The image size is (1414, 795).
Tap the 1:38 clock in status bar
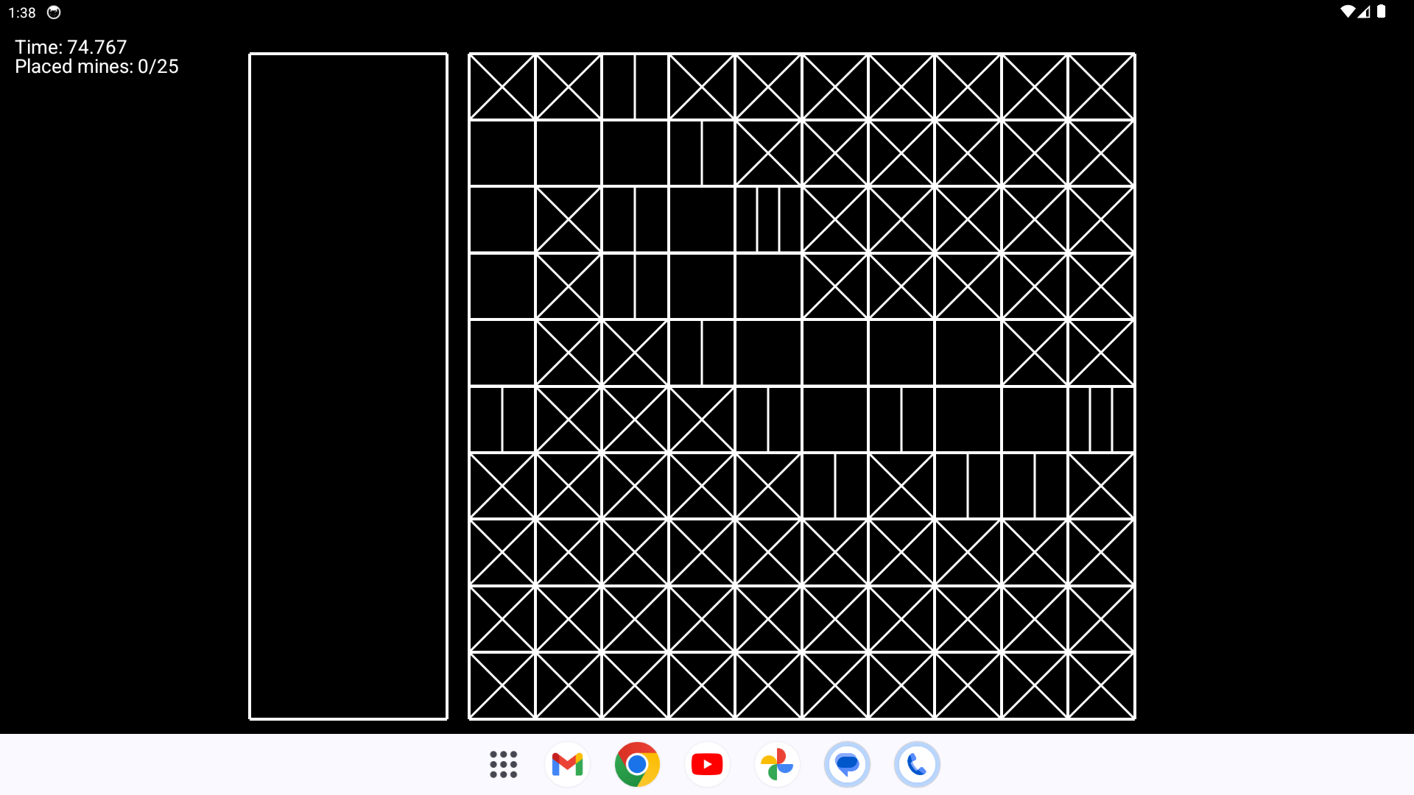[x=22, y=13]
